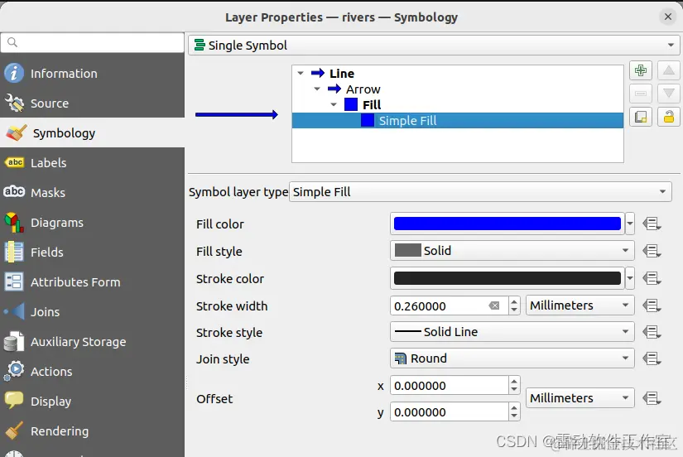
Task: Open the Stroke width units dropdown
Action: point(580,305)
